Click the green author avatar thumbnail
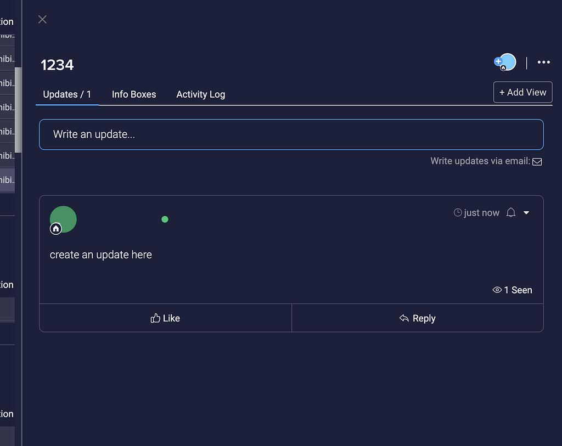The image size is (562, 446). pos(63,219)
